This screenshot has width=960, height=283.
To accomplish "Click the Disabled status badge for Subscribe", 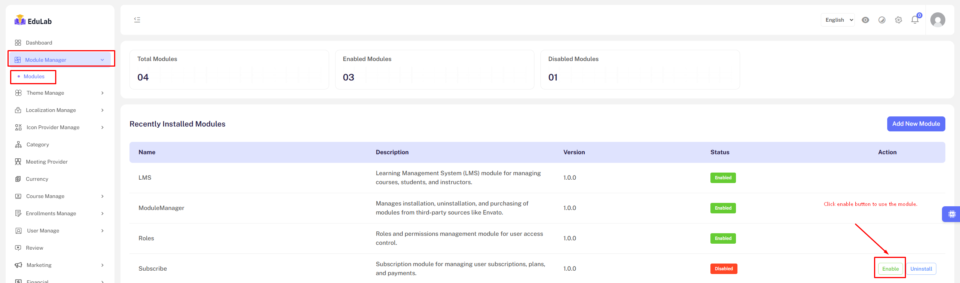I will coord(723,269).
